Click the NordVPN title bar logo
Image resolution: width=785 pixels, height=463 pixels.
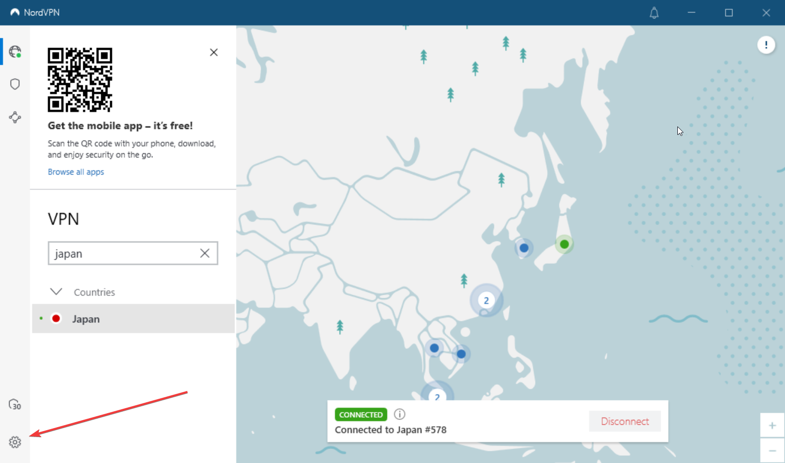15,12
